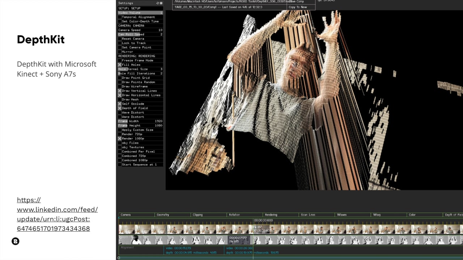Screen dimensions: 463x260
Task: Click the save icon in Settings header
Action: click(x=161, y=3)
